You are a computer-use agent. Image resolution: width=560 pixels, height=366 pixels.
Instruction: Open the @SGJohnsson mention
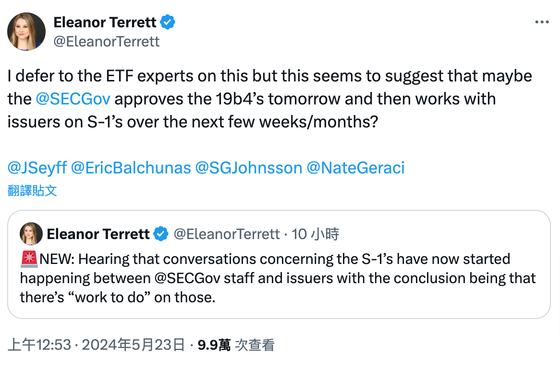point(248,168)
